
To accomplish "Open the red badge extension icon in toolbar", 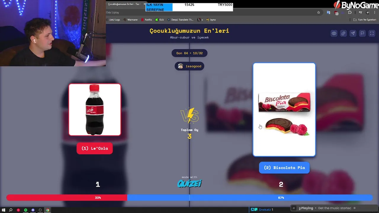I will tap(336, 13).
